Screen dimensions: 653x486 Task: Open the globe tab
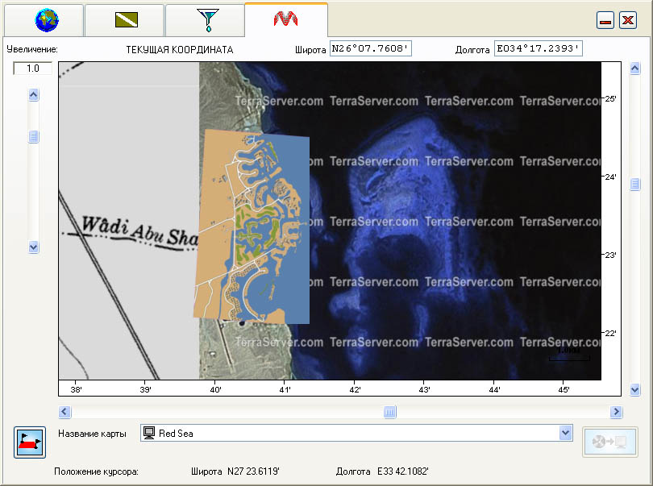pyautogui.click(x=44, y=20)
